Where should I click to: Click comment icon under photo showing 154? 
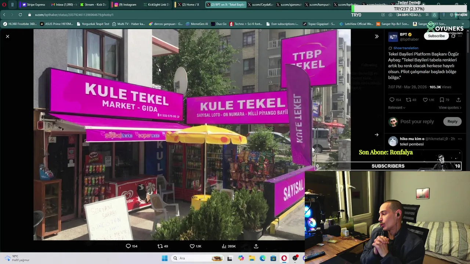131,246
